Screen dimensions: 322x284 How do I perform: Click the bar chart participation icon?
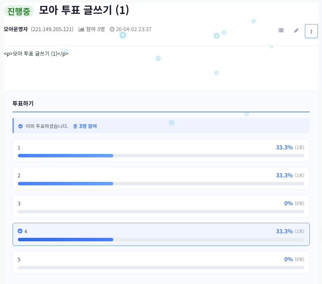tap(81, 29)
